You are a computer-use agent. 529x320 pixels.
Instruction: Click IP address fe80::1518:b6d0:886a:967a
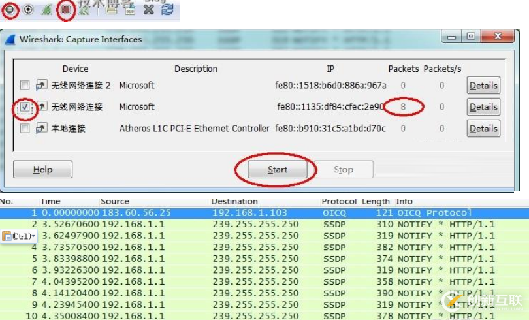tap(330, 86)
